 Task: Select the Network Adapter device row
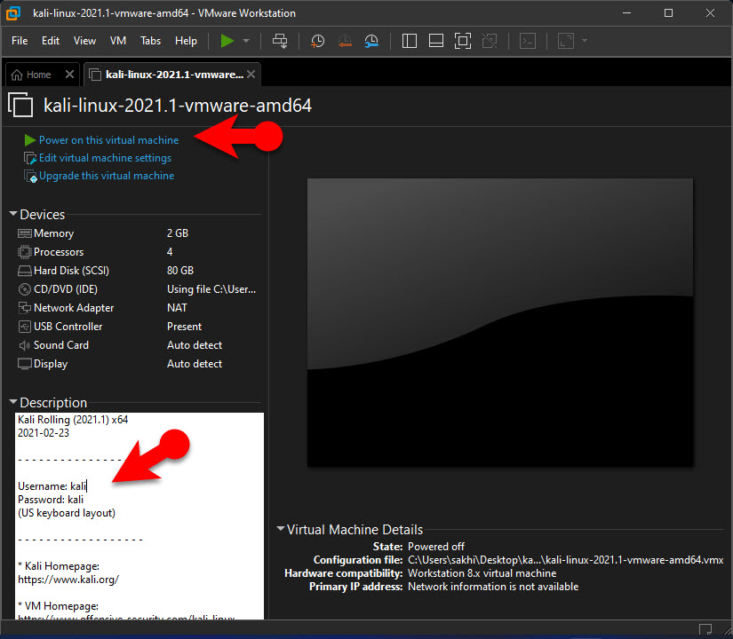[138, 308]
